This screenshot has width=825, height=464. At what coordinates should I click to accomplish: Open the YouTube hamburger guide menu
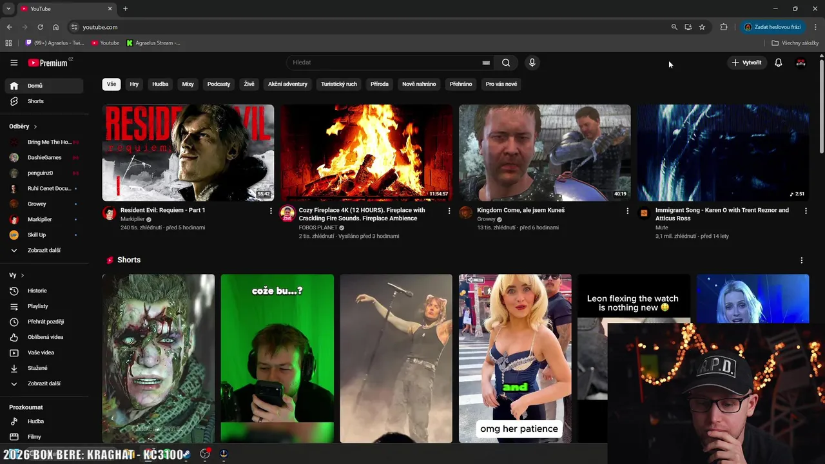[14, 63]
